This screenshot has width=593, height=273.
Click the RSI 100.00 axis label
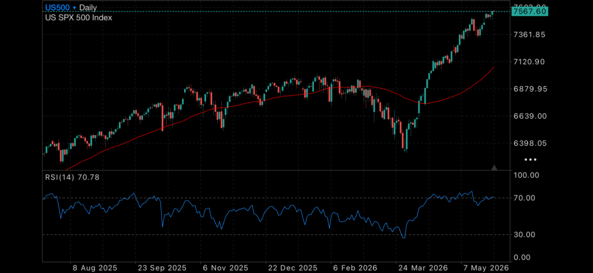(x=526, y=175)
